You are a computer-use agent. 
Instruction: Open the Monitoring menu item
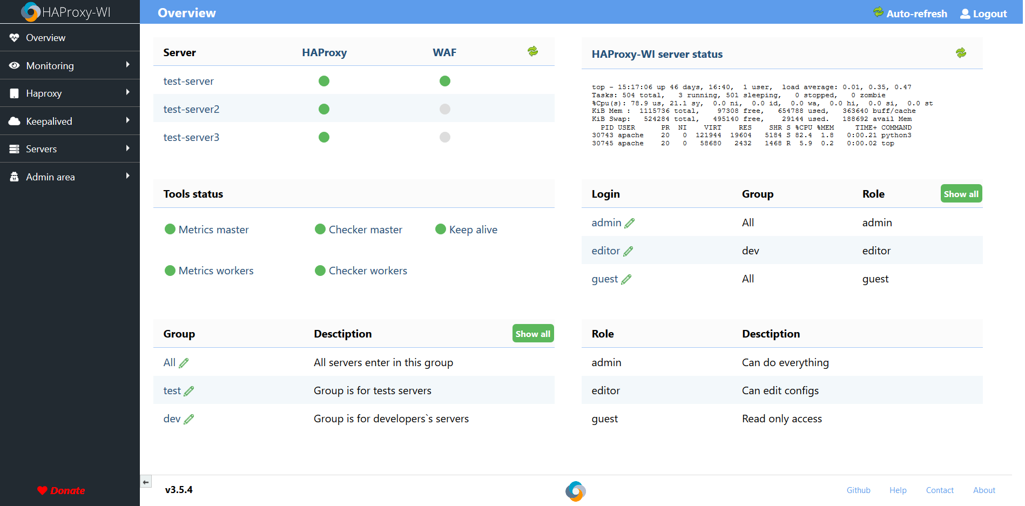tap(70, 65)
